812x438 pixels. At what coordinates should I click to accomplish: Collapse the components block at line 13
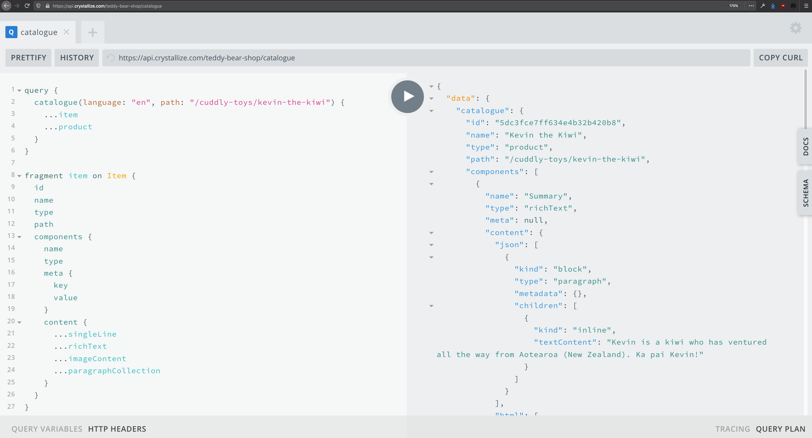[x=19, y=237]
